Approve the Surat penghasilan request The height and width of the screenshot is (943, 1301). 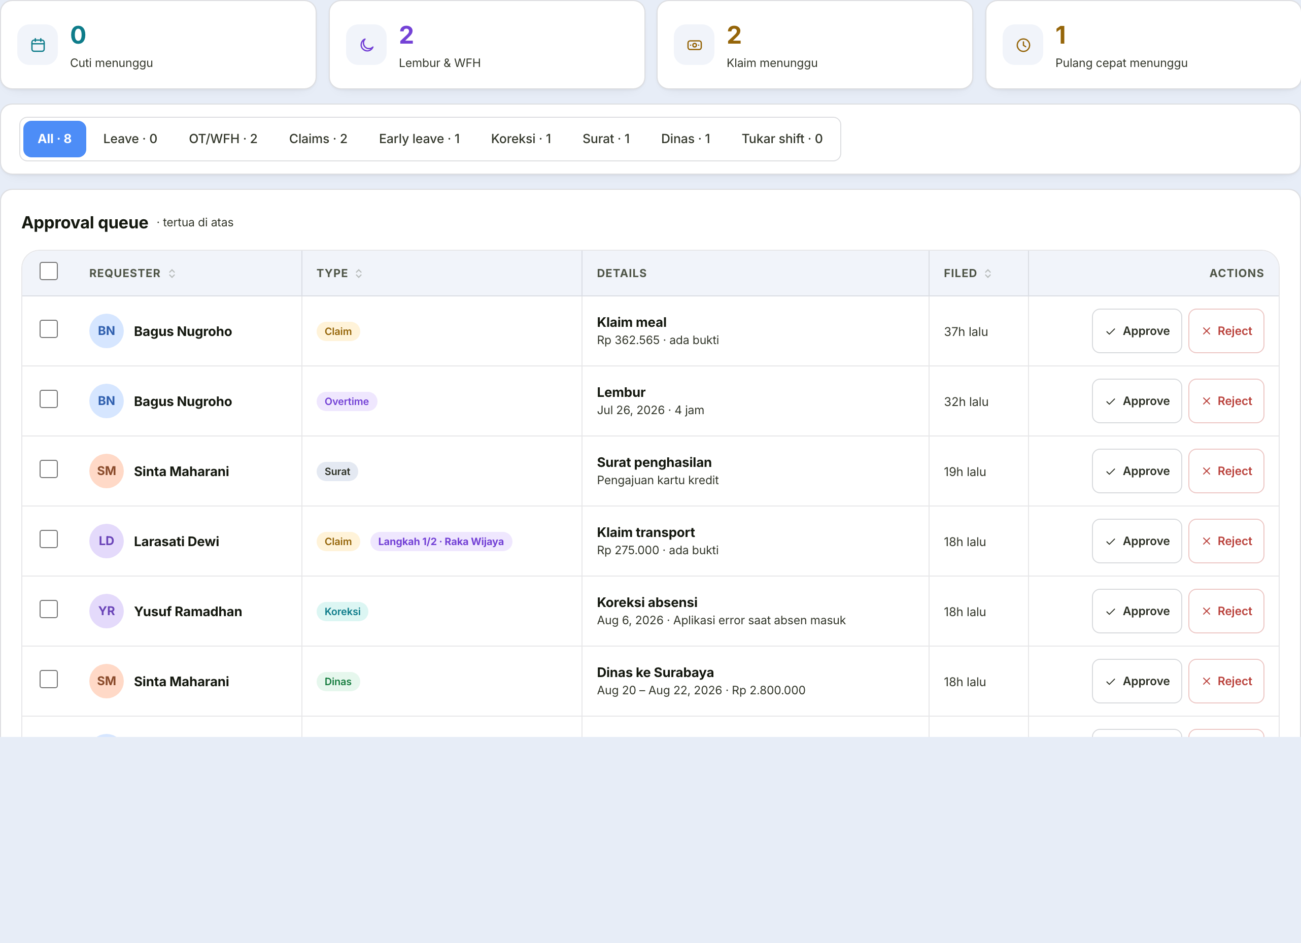(x=1137, y=471)
